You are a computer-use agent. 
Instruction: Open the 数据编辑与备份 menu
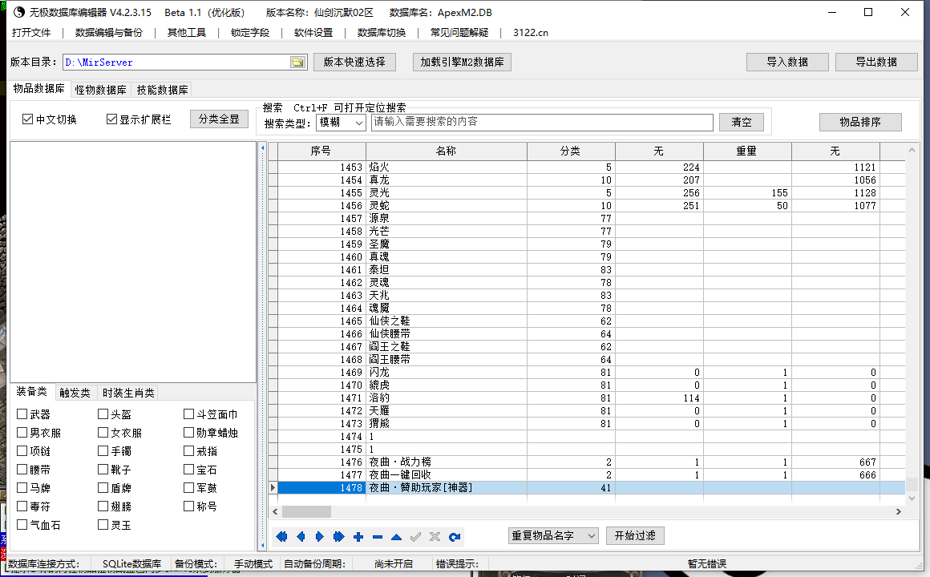[x=108, y=33]
